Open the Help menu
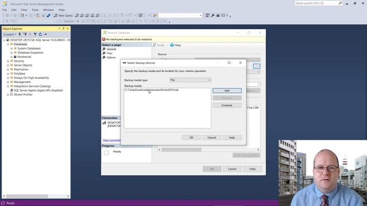Image resolution: width=367 pixels, height=206 pixels. (x=61, y=10)
